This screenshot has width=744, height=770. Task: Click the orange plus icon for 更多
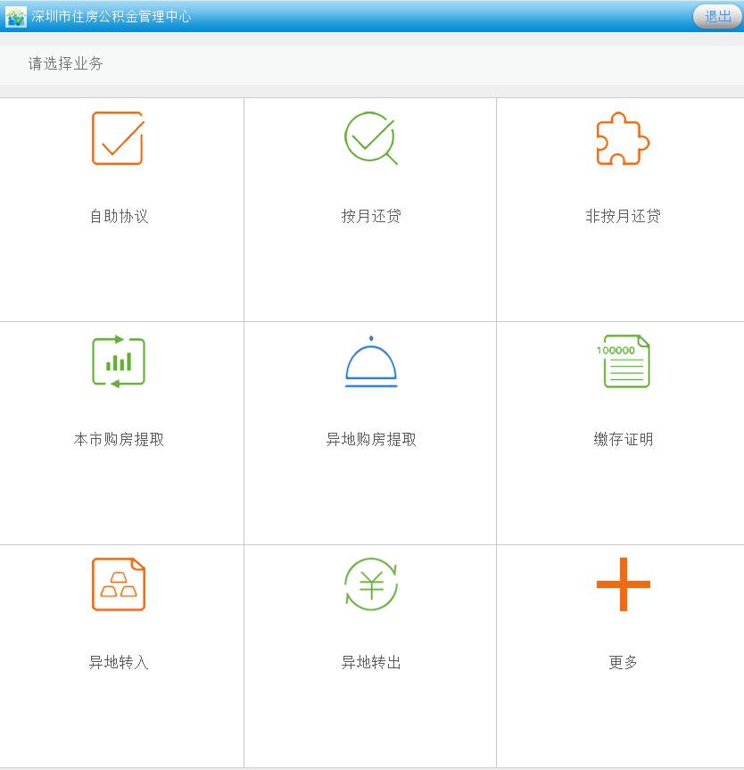(x=623, y=584)
